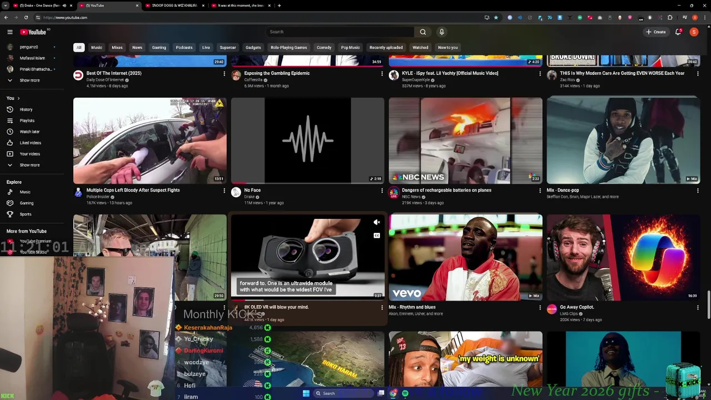Open more options for Multiple Cops Left Bloody
The width and height of the screenshot is (711, 400).
click(224, 191)
